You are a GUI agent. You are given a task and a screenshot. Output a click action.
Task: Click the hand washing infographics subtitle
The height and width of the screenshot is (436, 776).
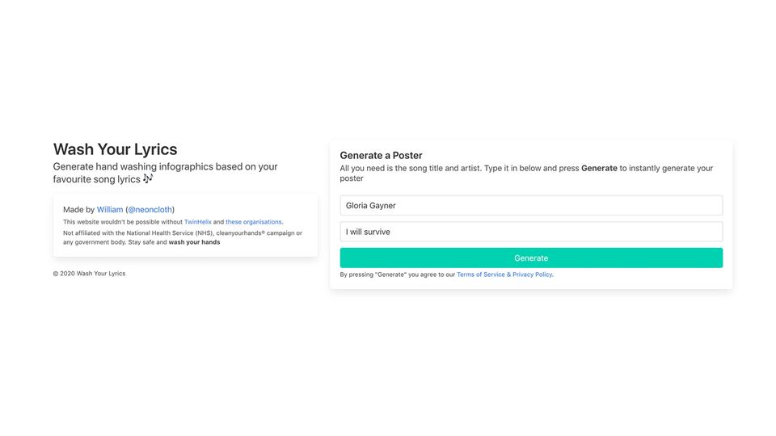tap(165, 173)
